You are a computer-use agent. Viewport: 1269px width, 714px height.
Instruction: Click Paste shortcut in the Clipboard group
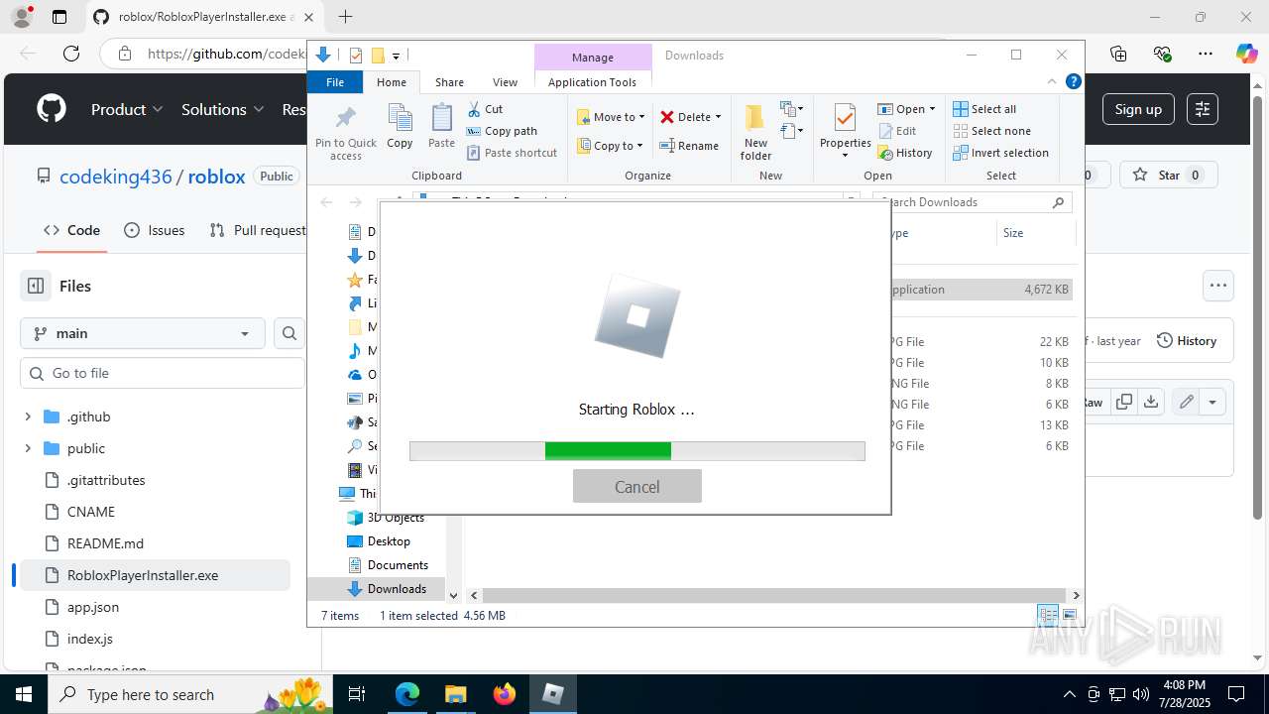512,153
